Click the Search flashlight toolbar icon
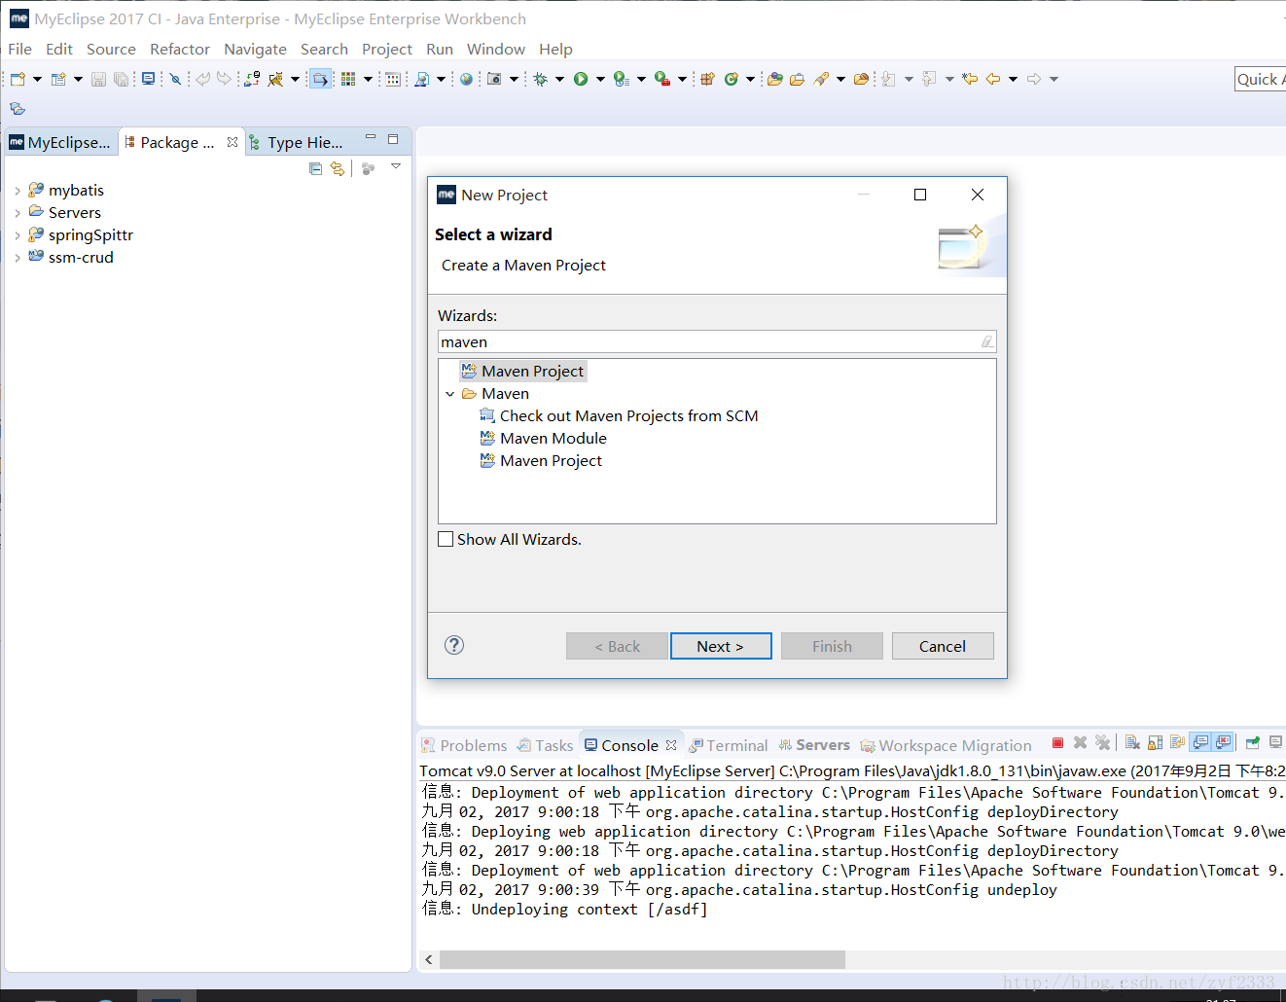Image resolution: width=1286 pixels, height=1002 pixels. tap(822, 79)
